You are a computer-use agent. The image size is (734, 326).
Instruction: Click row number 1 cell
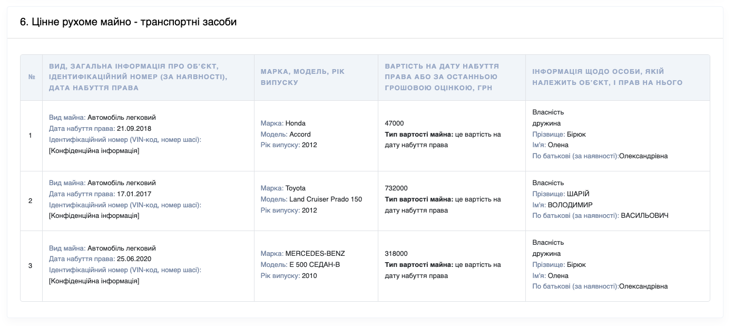pos(32,136)
